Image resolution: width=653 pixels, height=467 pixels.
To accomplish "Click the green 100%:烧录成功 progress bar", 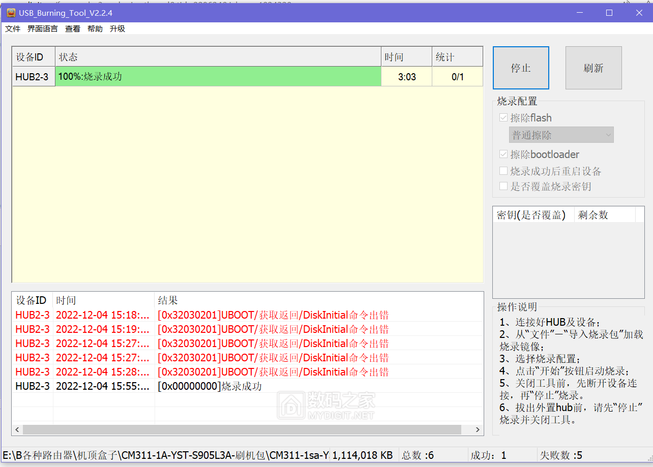I will (x=218, y=77).
